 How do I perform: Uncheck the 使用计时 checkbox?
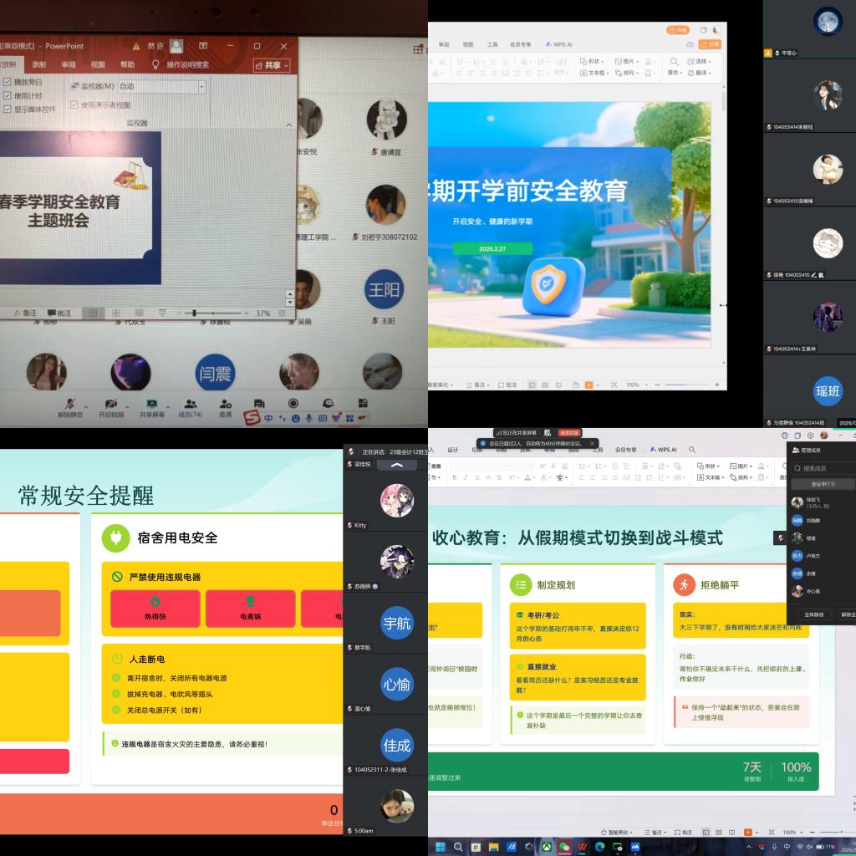8,95
